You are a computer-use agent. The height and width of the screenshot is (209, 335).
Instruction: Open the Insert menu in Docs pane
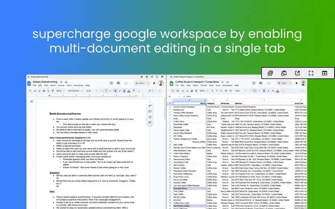point(53,85)
